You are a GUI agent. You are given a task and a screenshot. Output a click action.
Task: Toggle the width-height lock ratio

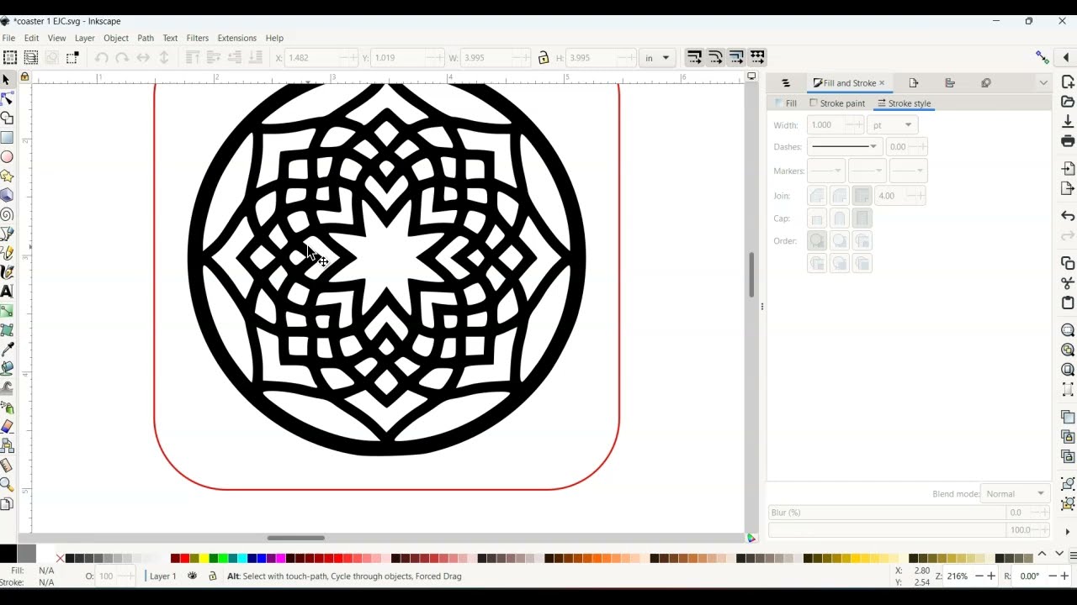[544, 58]
